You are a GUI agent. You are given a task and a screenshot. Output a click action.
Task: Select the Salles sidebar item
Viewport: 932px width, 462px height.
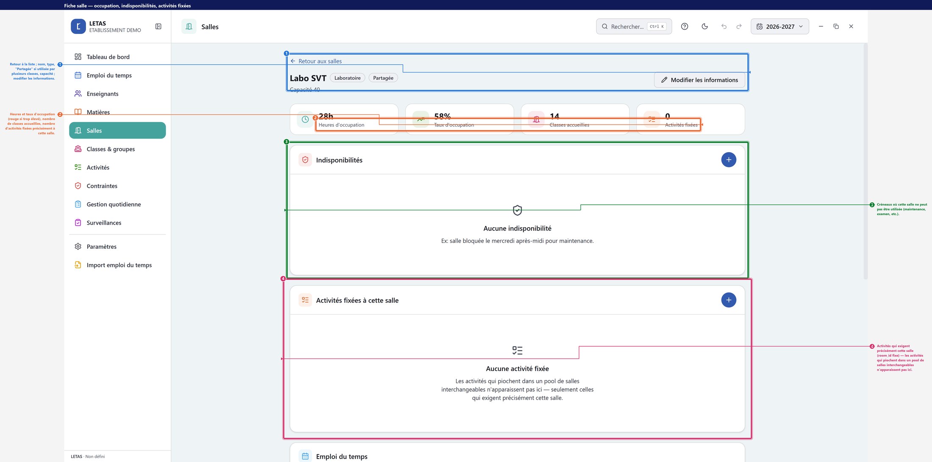pos(117,131)
